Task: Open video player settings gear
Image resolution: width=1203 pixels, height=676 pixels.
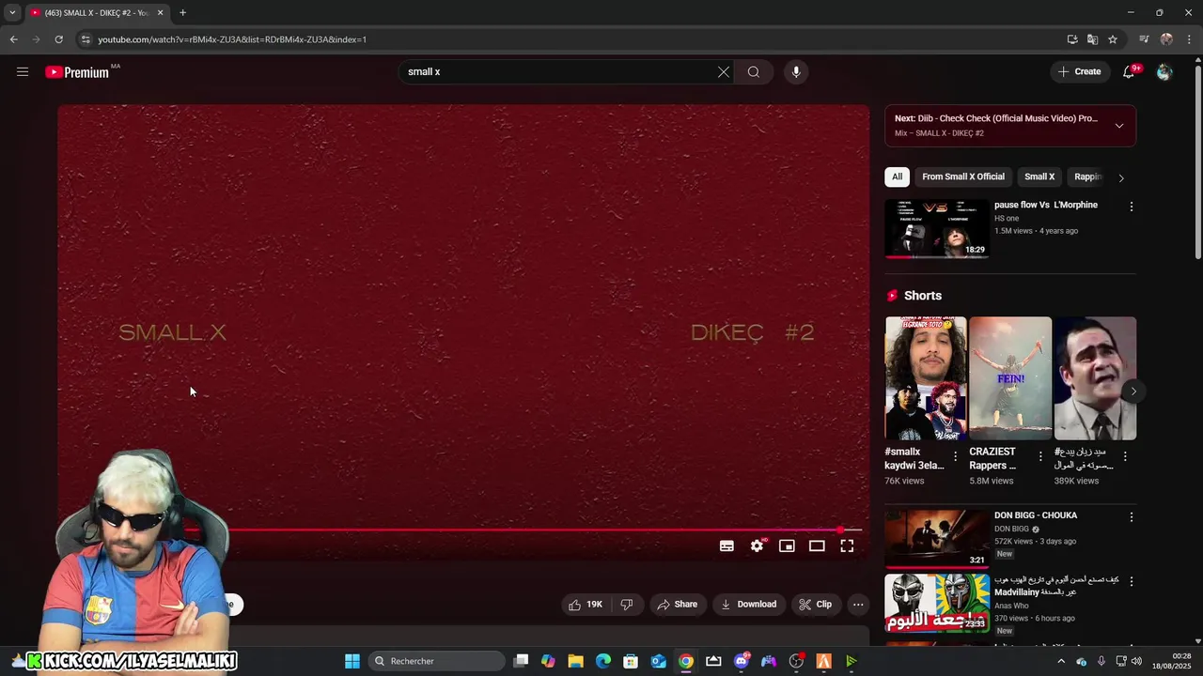Action: (x=757, y=545)
